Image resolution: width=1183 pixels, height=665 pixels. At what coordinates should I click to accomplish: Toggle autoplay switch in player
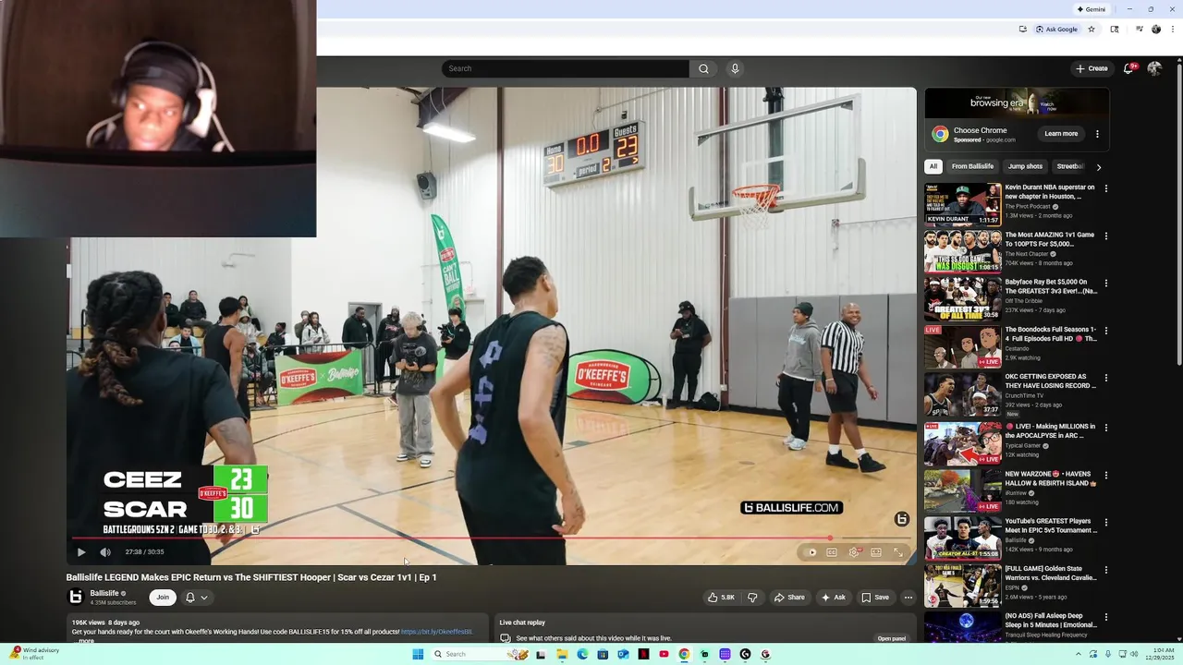[x=811, y=552]
